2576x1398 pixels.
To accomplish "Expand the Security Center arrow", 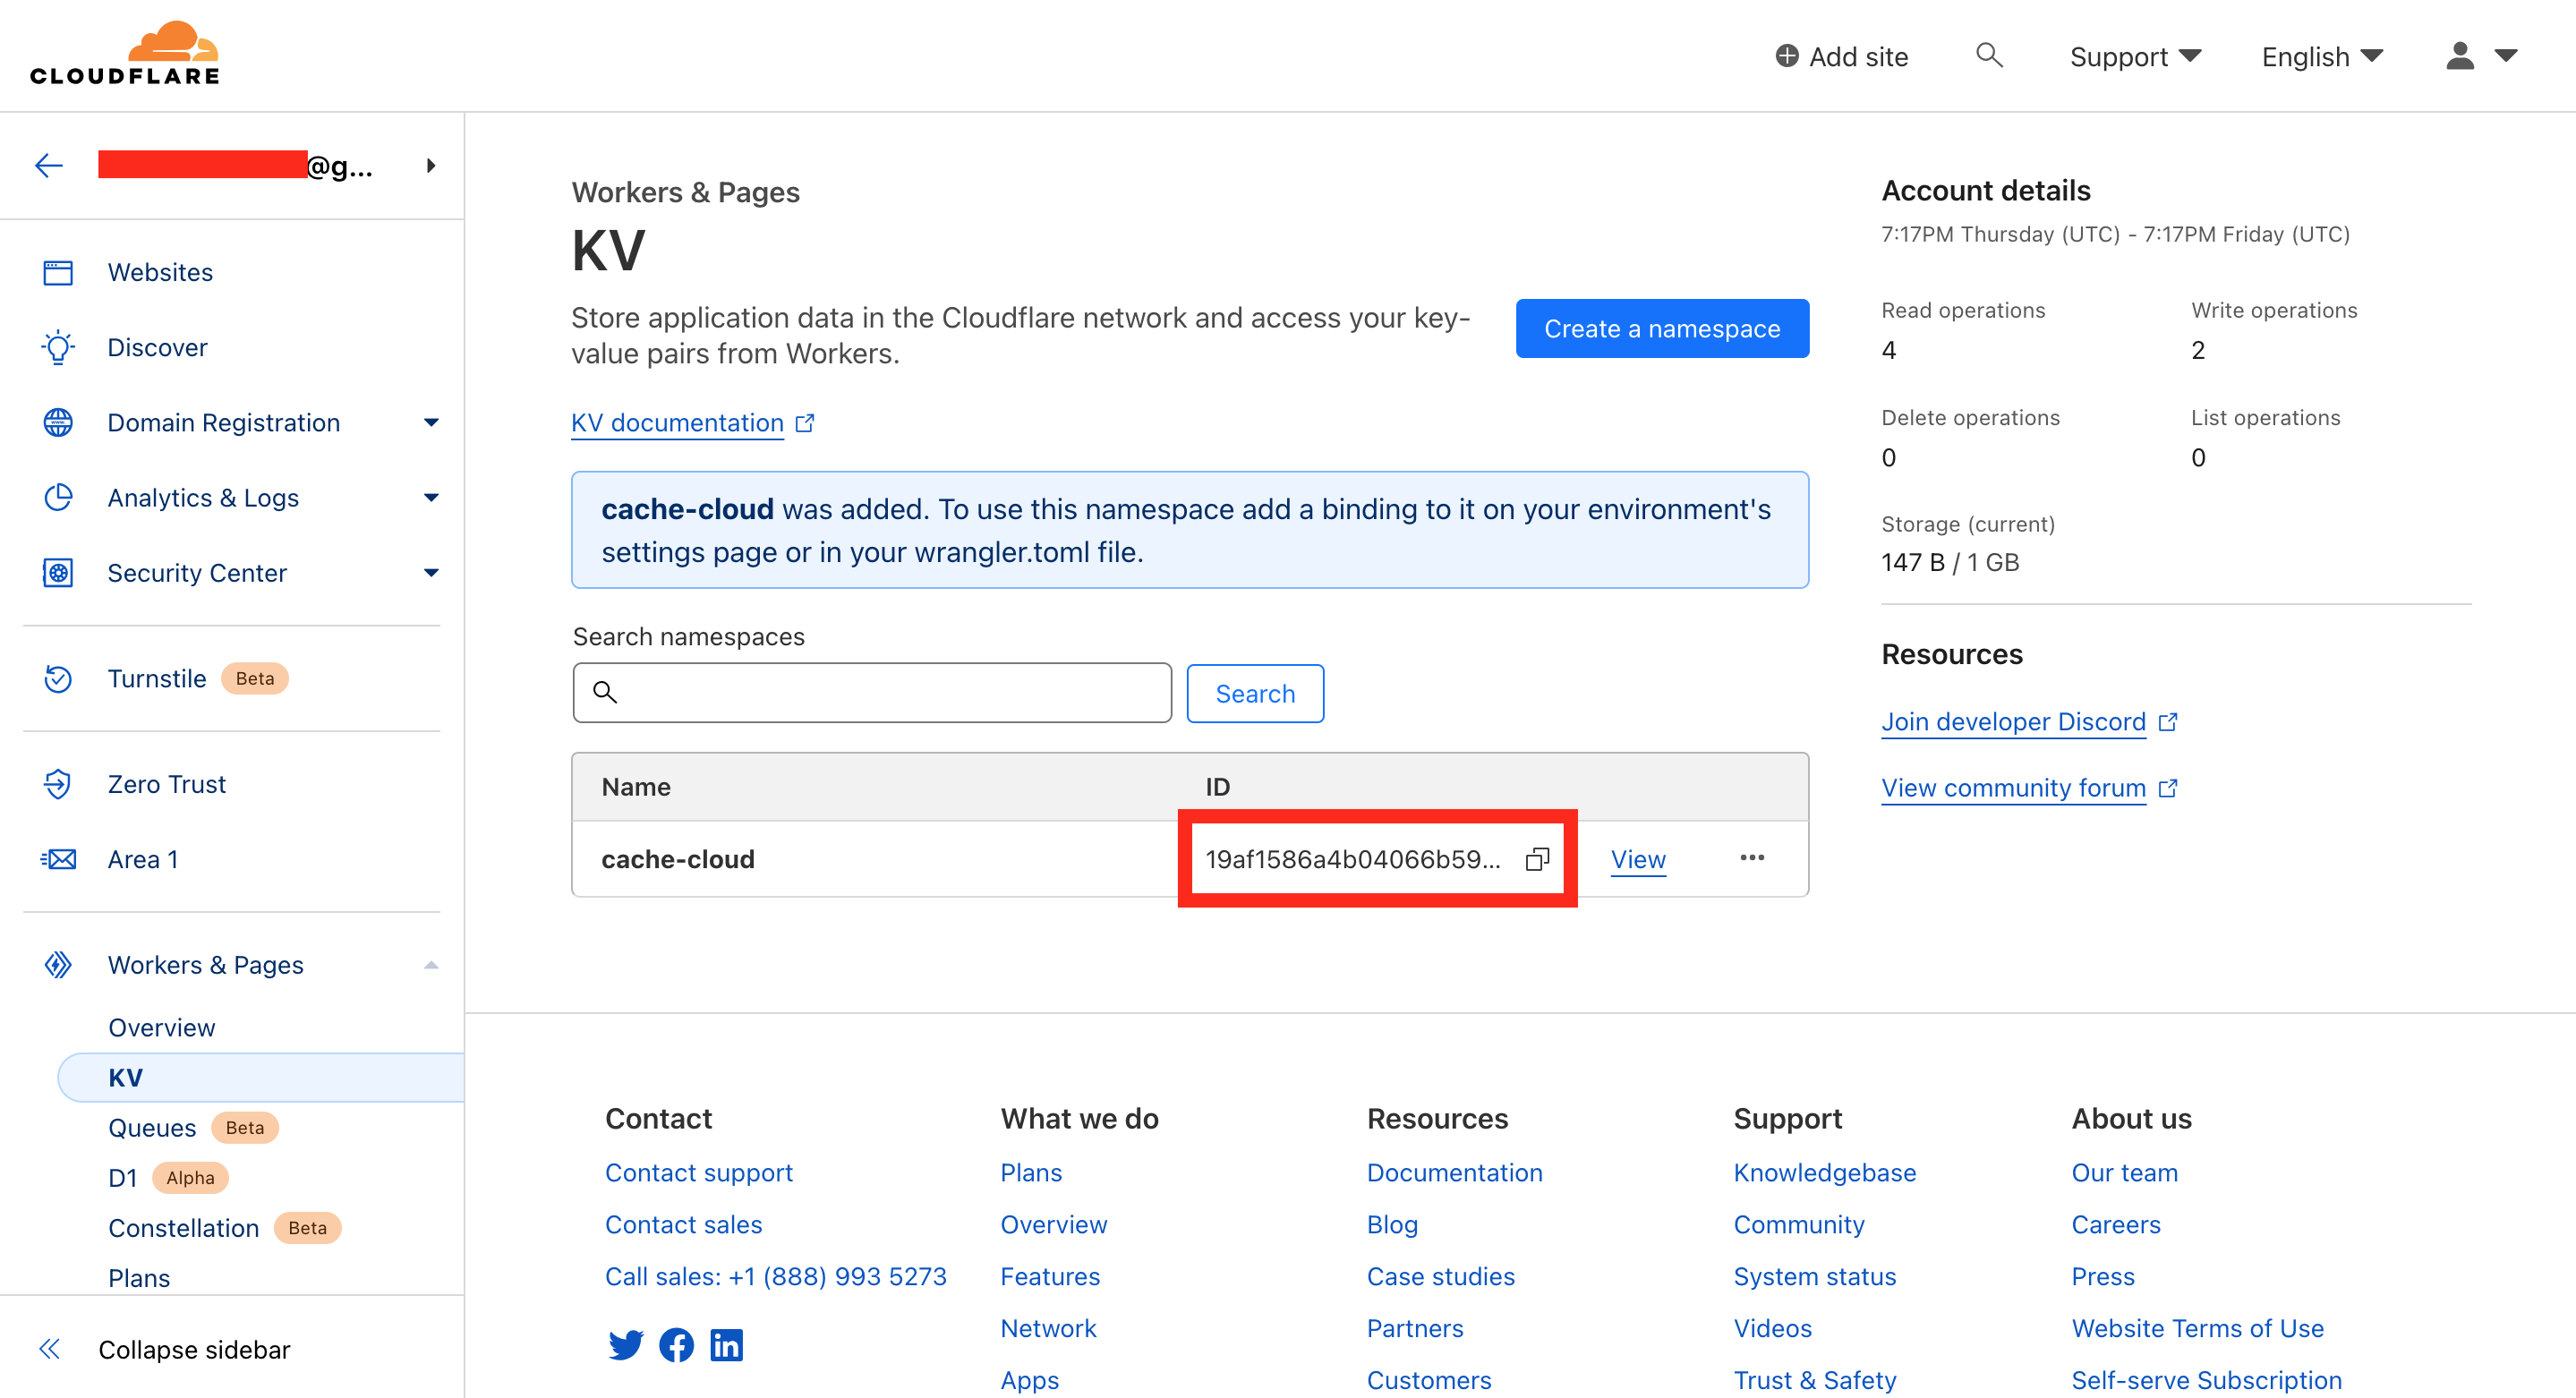I will point(431,572).
